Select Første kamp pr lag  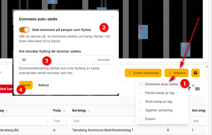point(160,93)
